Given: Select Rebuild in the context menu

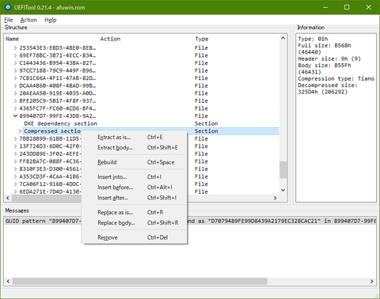Looking at the screenshot, I should click(135, 162).
